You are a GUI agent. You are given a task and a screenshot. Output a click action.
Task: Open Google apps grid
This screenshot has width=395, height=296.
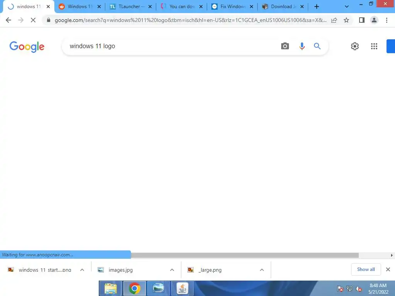click(x=374, y=46)
